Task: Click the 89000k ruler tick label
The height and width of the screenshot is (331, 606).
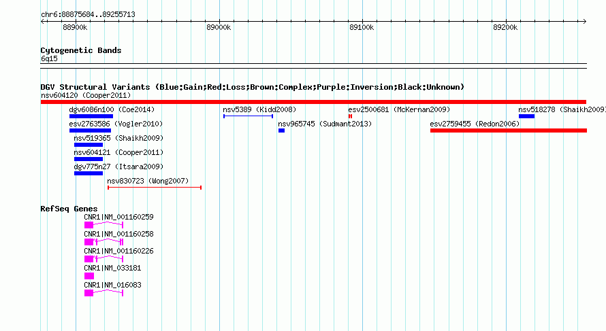Action: pyautogui.click(x=219, y=27)
